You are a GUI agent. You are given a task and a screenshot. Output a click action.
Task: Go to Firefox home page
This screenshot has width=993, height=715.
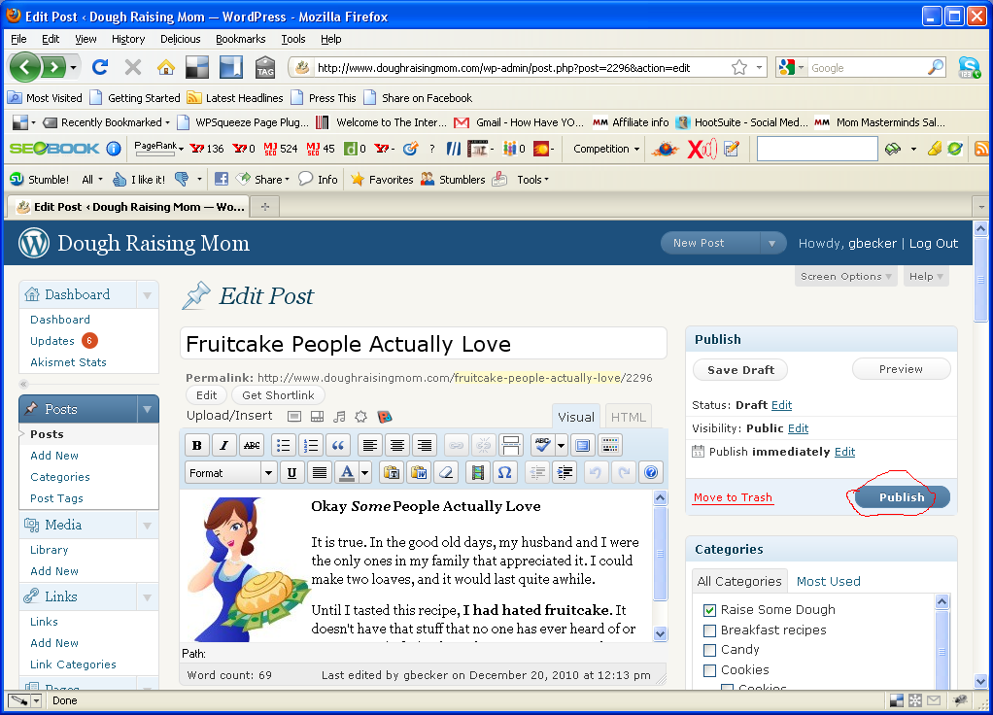pos(166,66)
